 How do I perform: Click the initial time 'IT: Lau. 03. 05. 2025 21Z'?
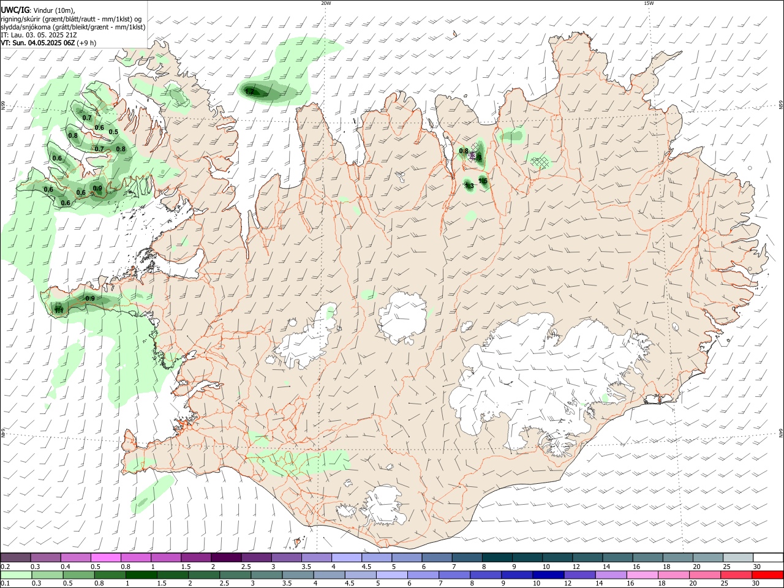click(39, 35)
